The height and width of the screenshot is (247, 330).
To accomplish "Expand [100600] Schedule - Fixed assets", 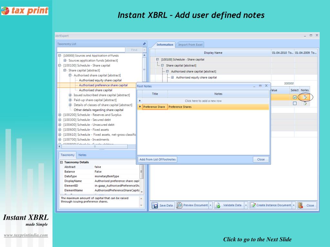I will pyautogui.click(x=60, y=130).
